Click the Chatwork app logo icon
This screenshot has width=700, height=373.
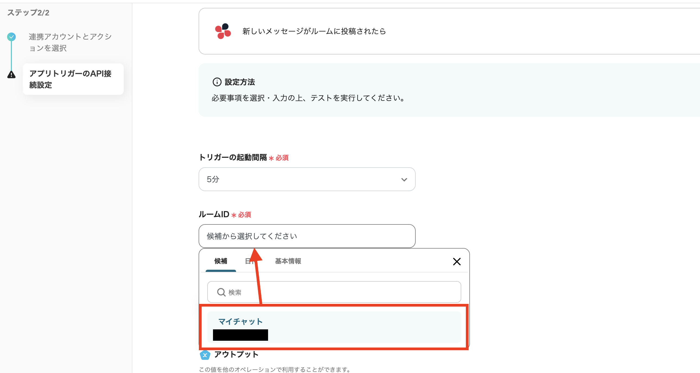click(x=223, y=31)
